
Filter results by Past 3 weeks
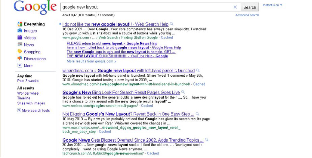(28, 81)
